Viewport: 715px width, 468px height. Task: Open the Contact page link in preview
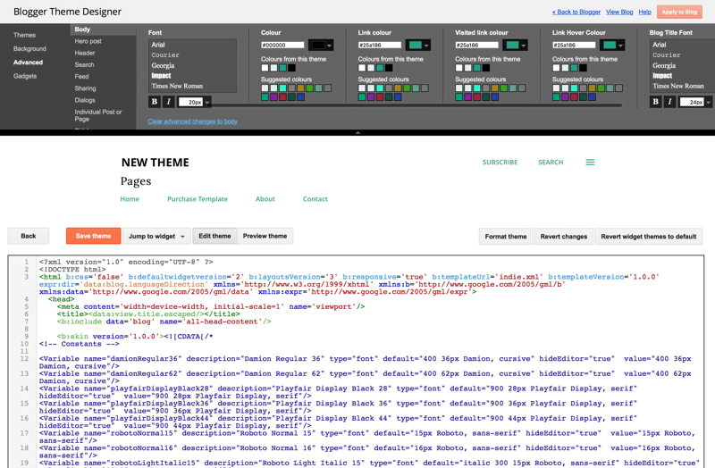coord(315,199)
